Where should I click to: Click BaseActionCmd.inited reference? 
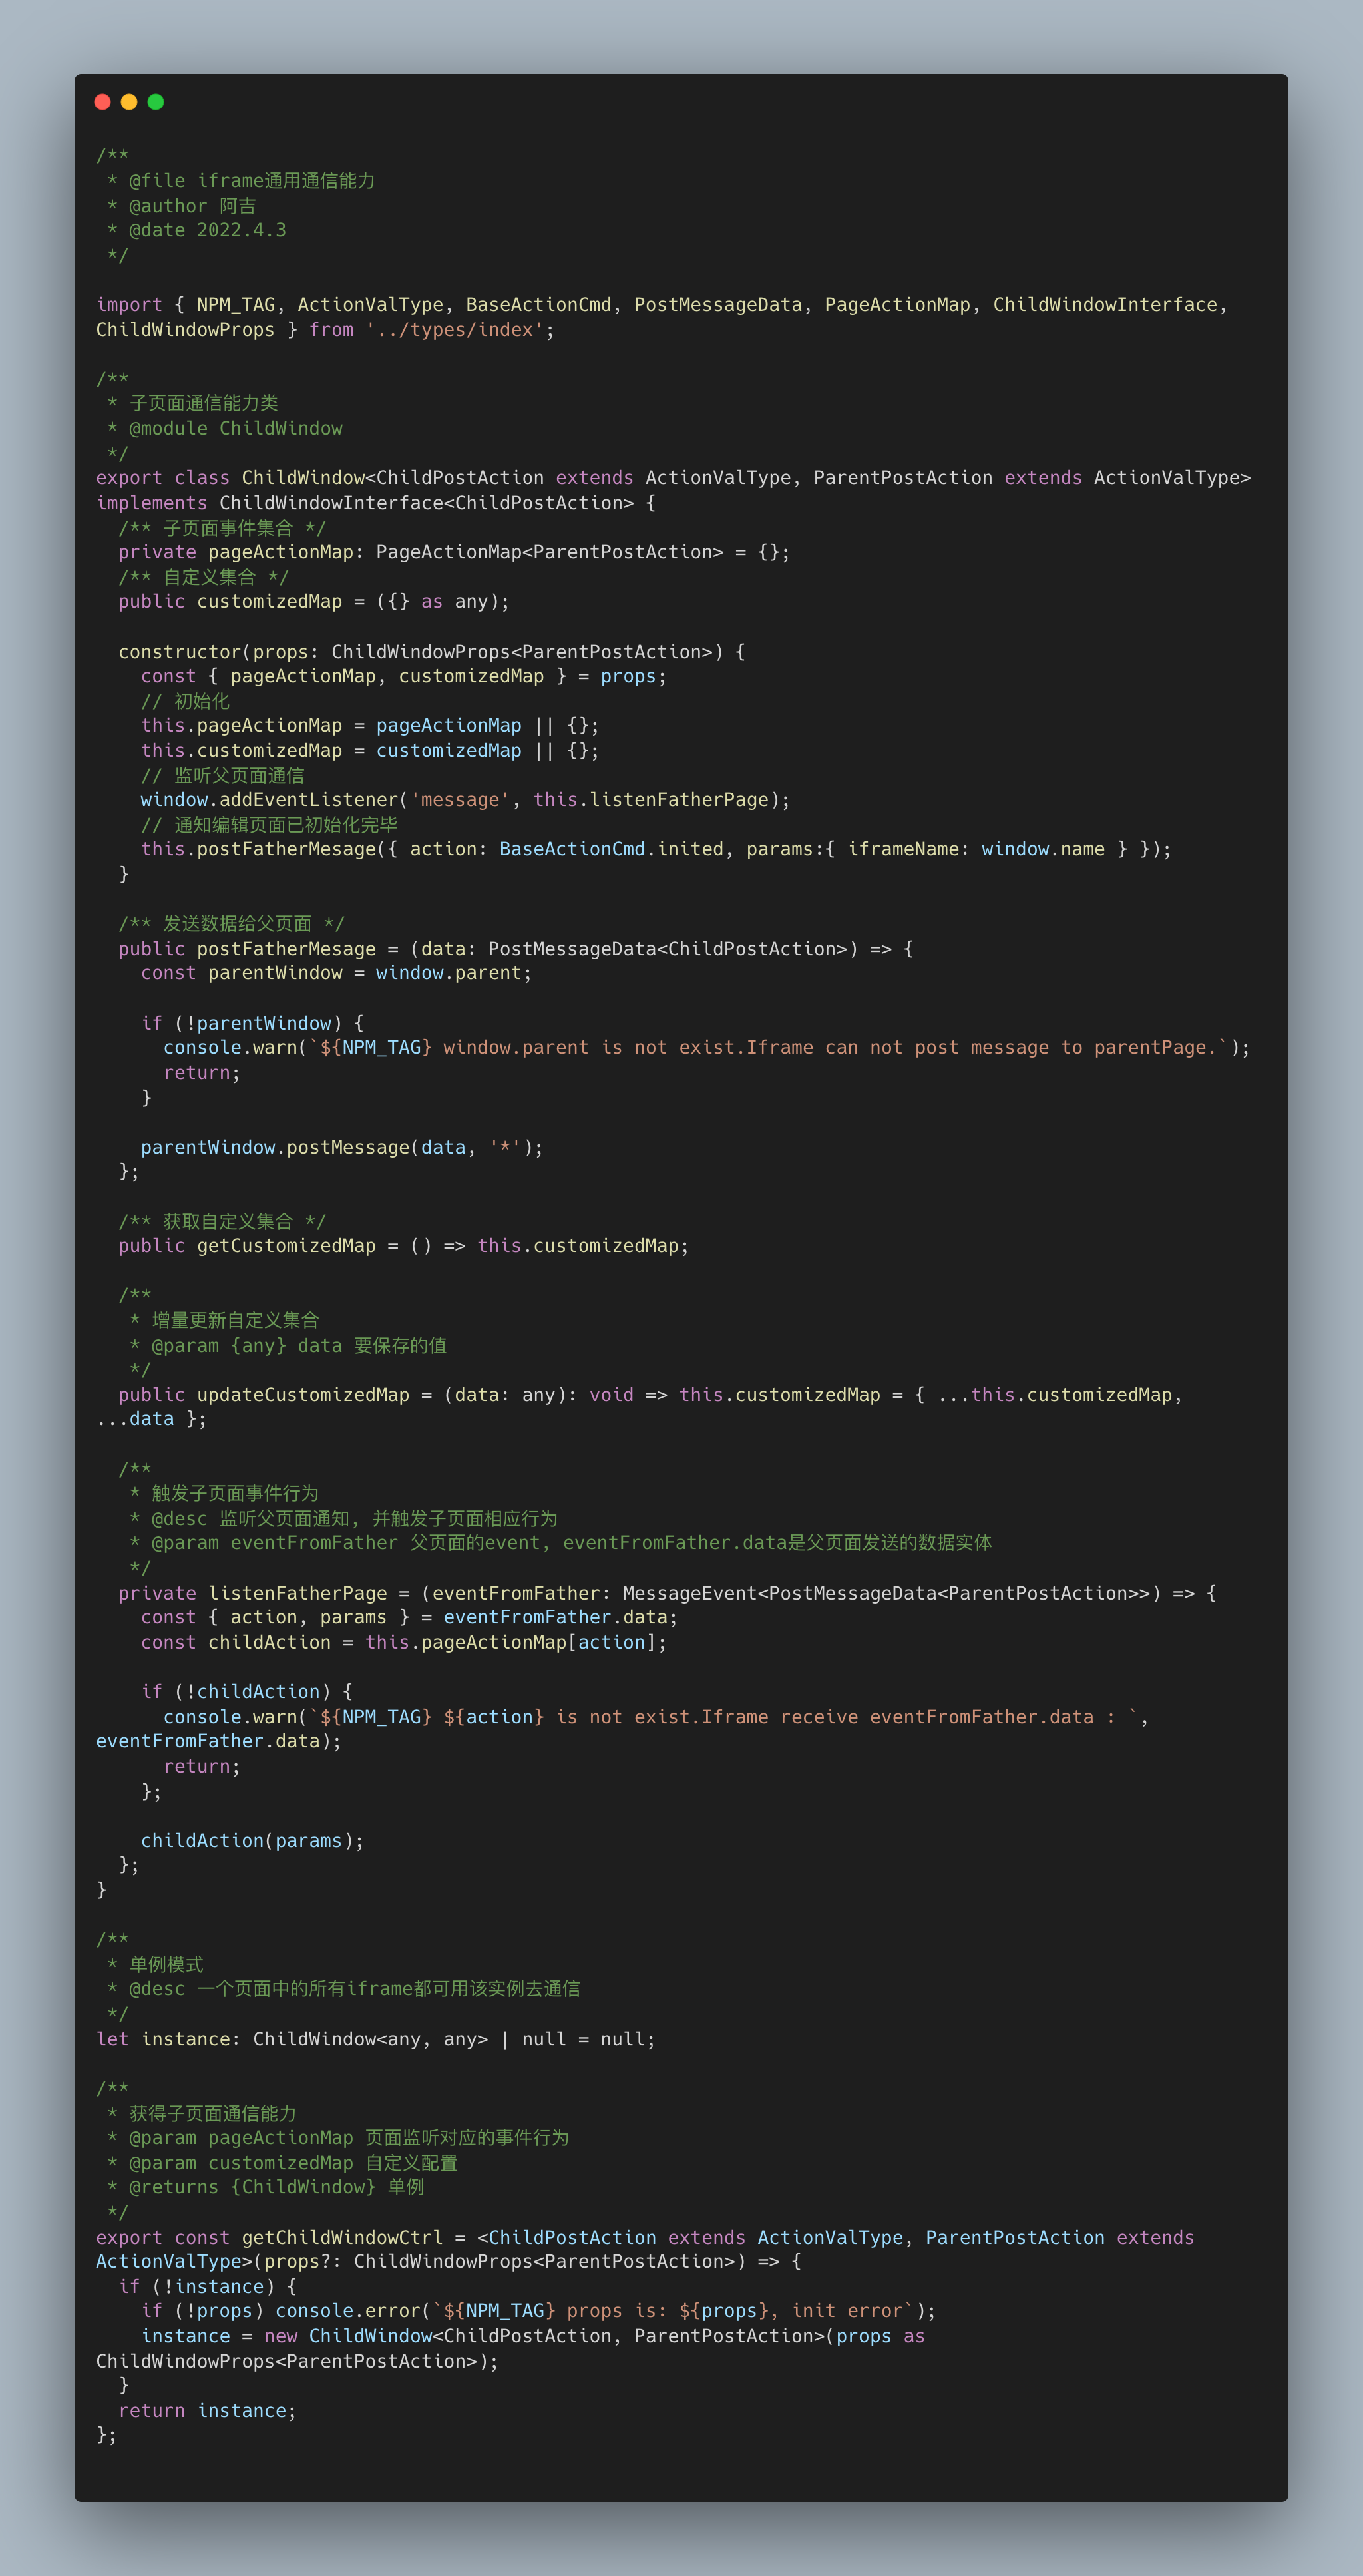[x=611, y=849]
